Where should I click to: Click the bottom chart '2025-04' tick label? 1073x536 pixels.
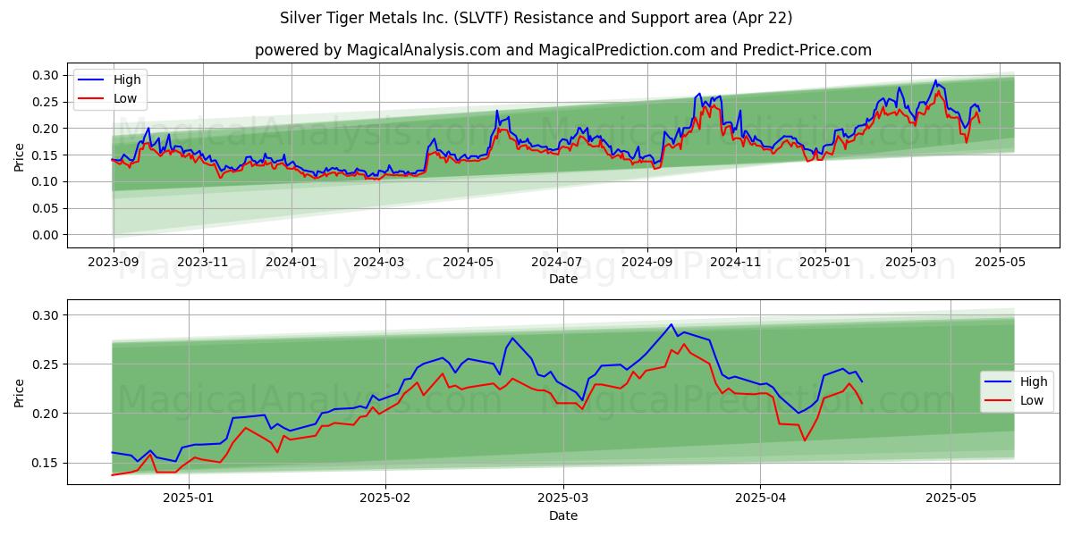click(762, 498)
